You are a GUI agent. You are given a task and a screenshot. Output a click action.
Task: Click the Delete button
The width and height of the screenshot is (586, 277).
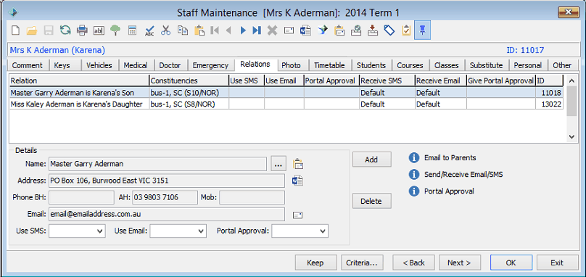point(371,201)
